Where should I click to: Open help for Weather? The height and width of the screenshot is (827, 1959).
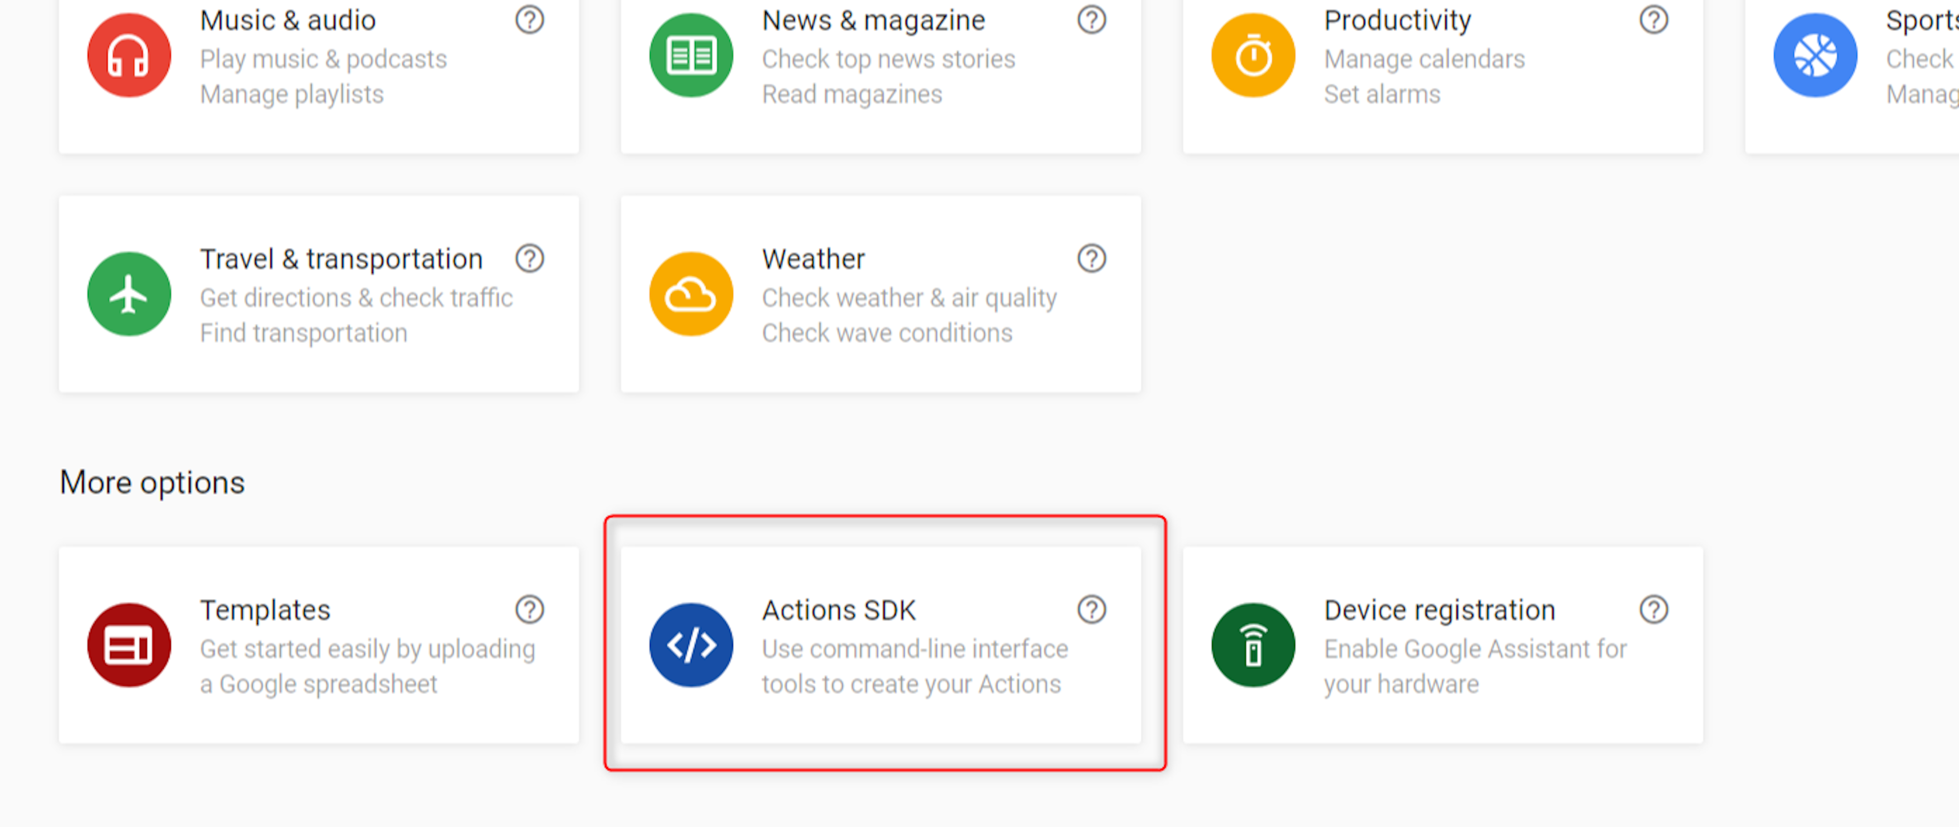[x=1091, y=259]
